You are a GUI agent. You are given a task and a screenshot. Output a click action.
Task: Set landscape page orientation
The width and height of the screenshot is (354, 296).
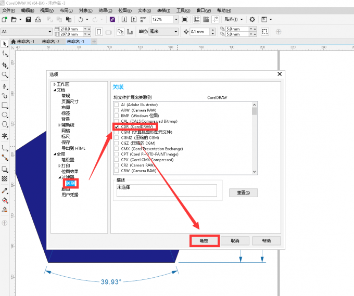pyautogui.click(x=109, y=32)
